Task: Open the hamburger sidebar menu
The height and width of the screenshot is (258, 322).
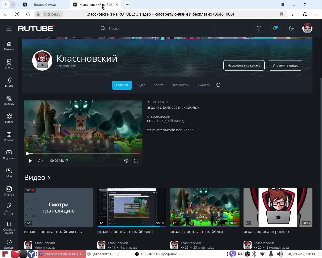Action: coord(9,28)
